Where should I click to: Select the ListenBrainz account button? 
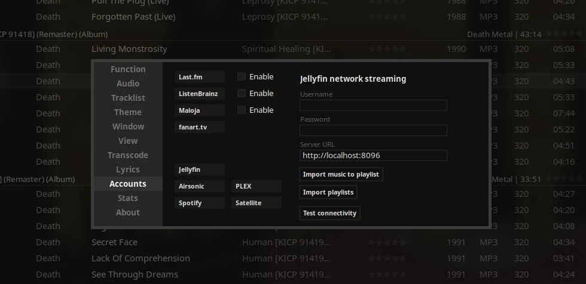pyautogui.click(x=200, y=94)
